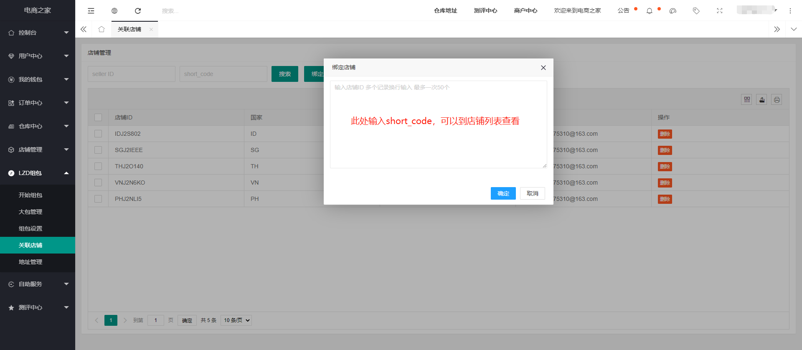Toggle fullscreen mode icon
The image size is (802, 350).
(719, 11)
